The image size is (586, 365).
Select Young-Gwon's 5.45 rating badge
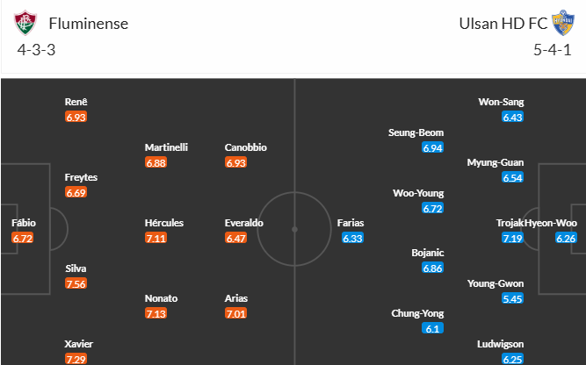512,298
